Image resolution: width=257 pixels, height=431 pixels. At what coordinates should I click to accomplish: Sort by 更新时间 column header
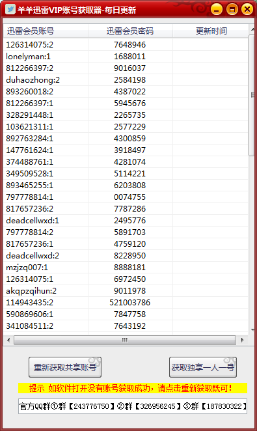click(x=211, y=31)
